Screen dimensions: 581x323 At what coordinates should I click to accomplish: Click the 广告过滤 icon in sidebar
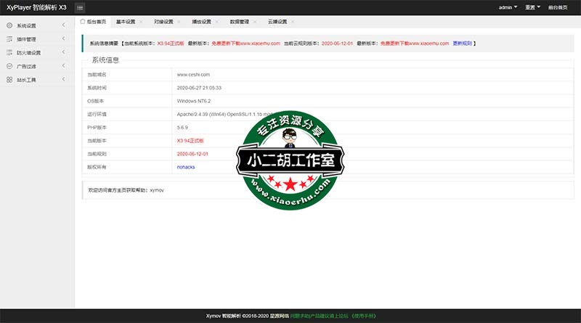pyautogui.click(x=9, y=66)
